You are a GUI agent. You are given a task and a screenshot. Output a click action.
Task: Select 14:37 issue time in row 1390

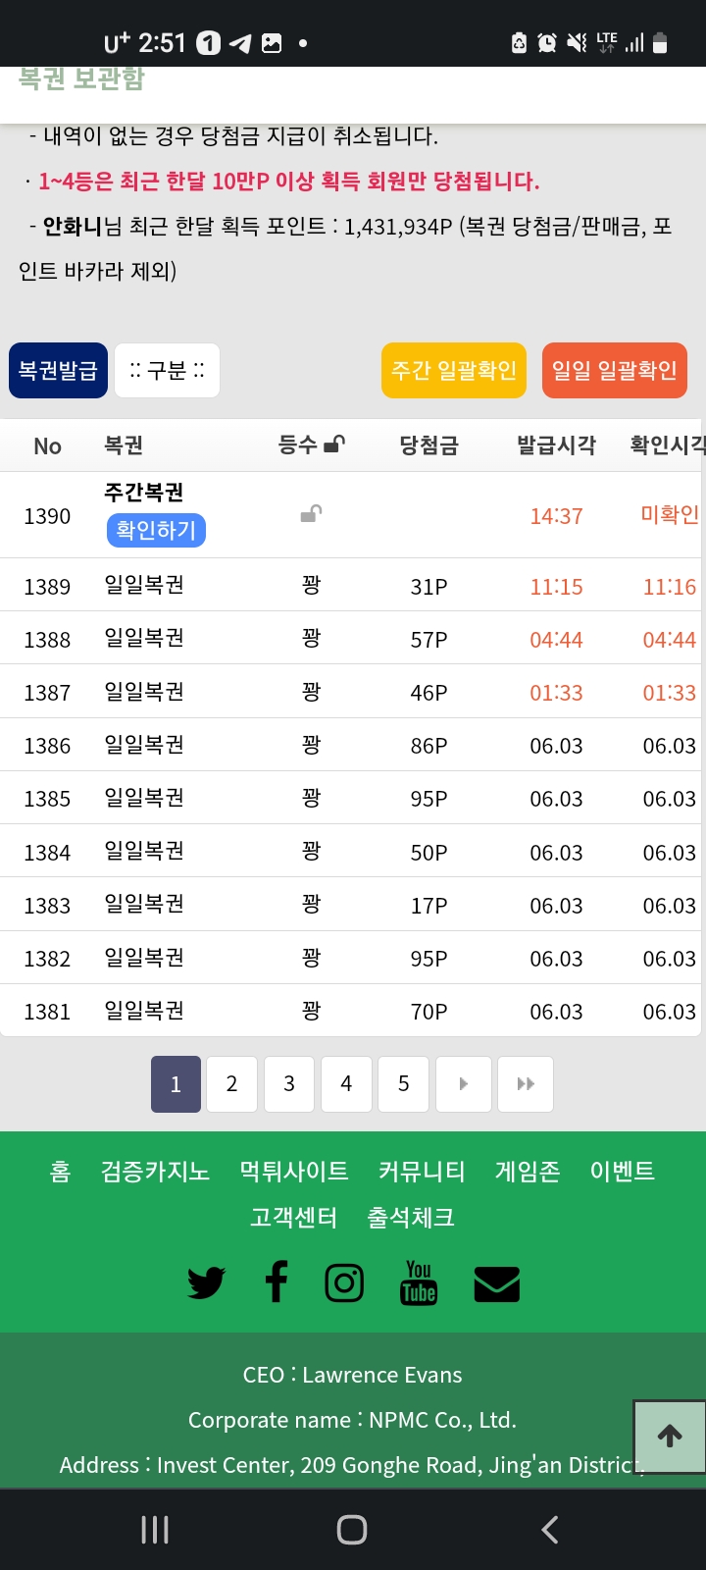click(556, 516)
